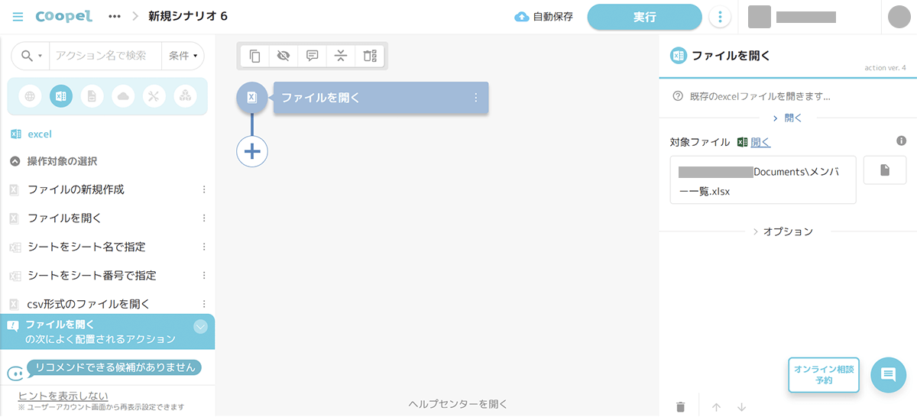Select the cloud services category icon
Viewport: 917px width, 417px height.
123,96
